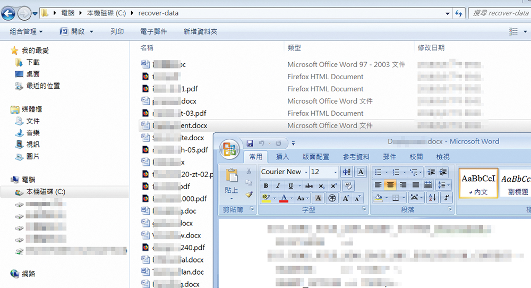Undo the last action in Word
Viewport: 531px width, 288px height.
[261, 143]
